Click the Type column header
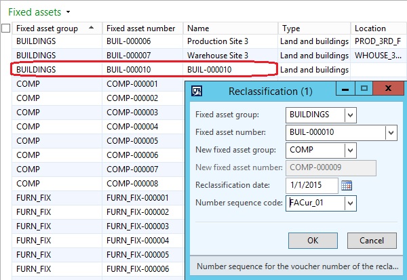This screenshot has height=280, width=407. coord(314,28)
